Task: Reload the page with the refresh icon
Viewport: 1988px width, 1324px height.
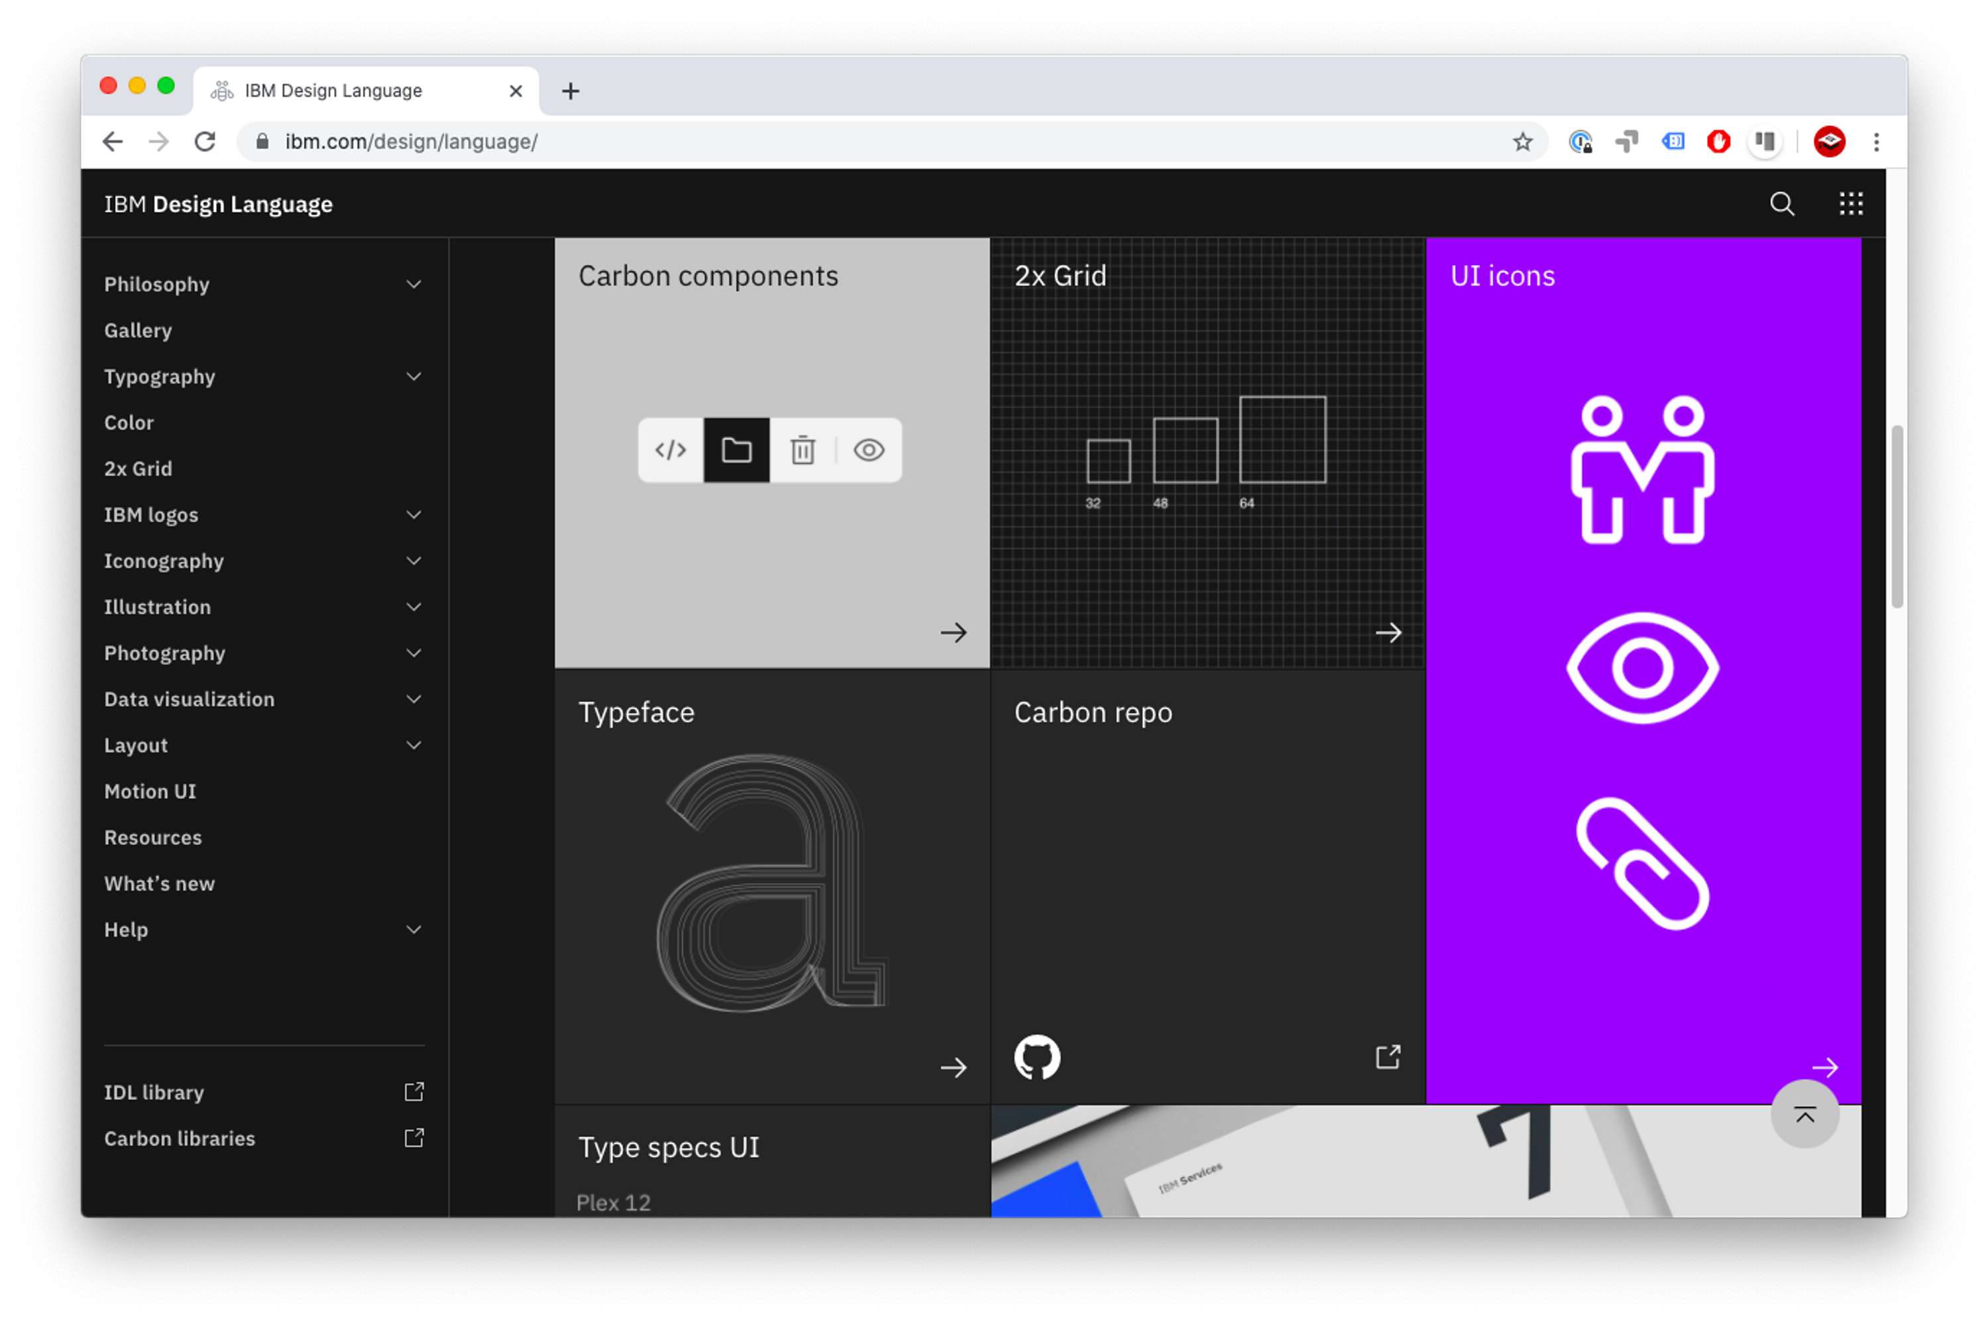Action: pyautogui.click(x=205, y=142)
